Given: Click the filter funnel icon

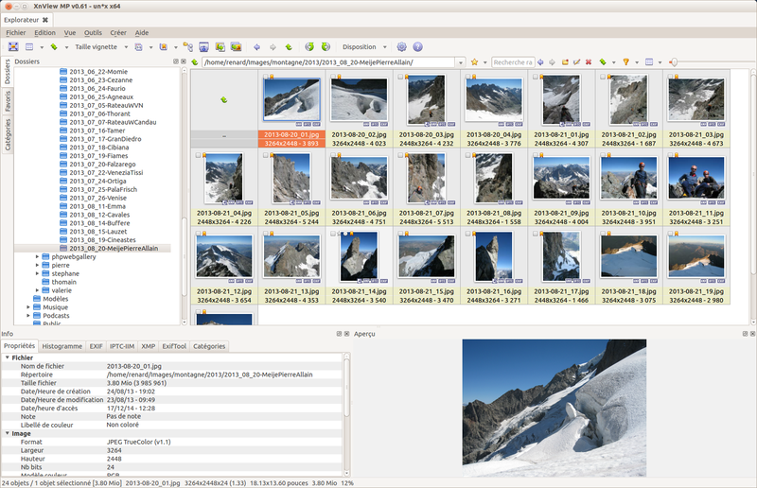Looking at the screenshot, I should (625, 62).
